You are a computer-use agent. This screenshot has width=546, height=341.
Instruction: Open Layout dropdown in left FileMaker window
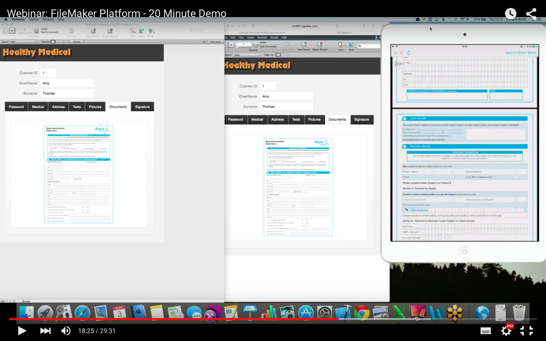click(x=24, y=42)
